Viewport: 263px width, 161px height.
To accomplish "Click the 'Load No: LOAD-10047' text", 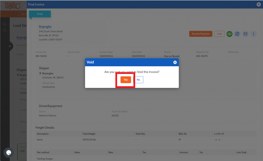I will click(51, 40).
